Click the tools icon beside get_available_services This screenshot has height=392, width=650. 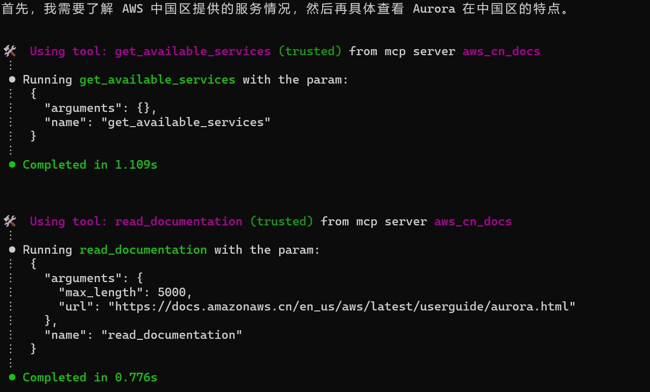point(10,51)
